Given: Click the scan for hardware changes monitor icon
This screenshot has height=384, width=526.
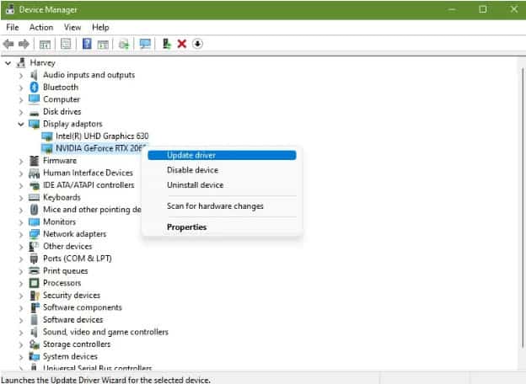Looking at the screenshot, I should [145, 44].
